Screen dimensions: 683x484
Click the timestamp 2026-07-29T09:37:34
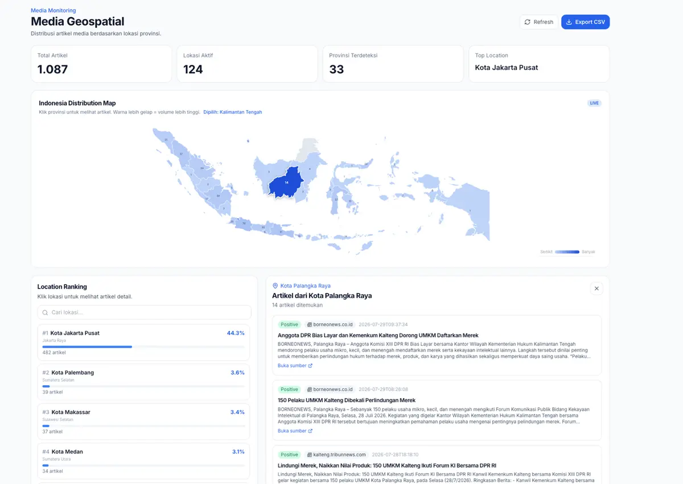(x=384, y=324)
